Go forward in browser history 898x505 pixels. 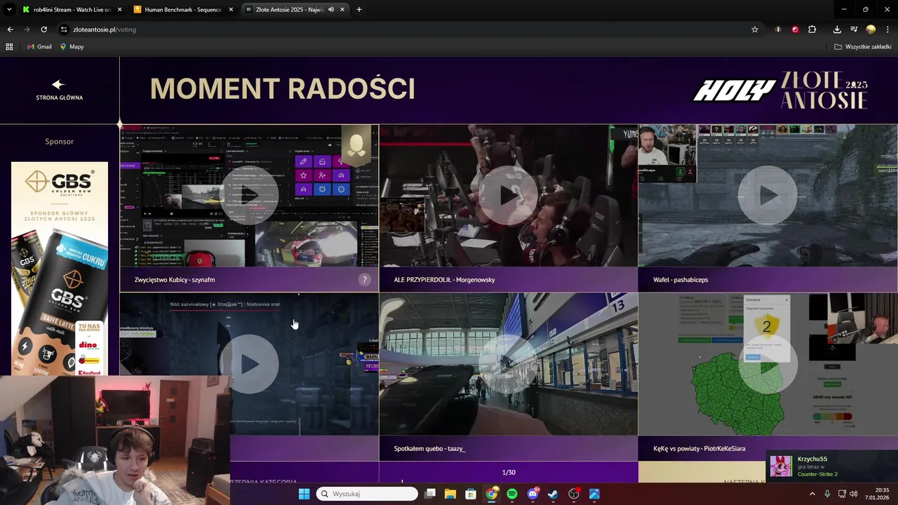(x=27, y=29)
